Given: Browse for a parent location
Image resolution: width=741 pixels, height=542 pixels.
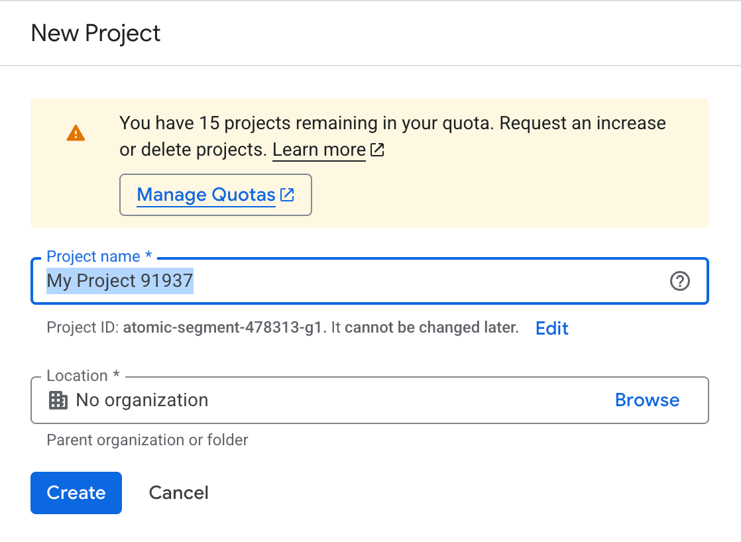Looking at the screenshot, I should 647,400.
